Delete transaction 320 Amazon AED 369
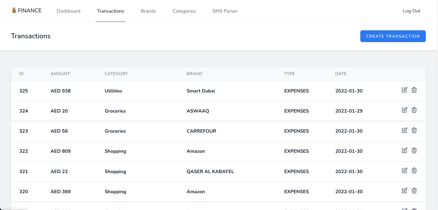The width and height of the screenshot is (438, 210). 414,190
